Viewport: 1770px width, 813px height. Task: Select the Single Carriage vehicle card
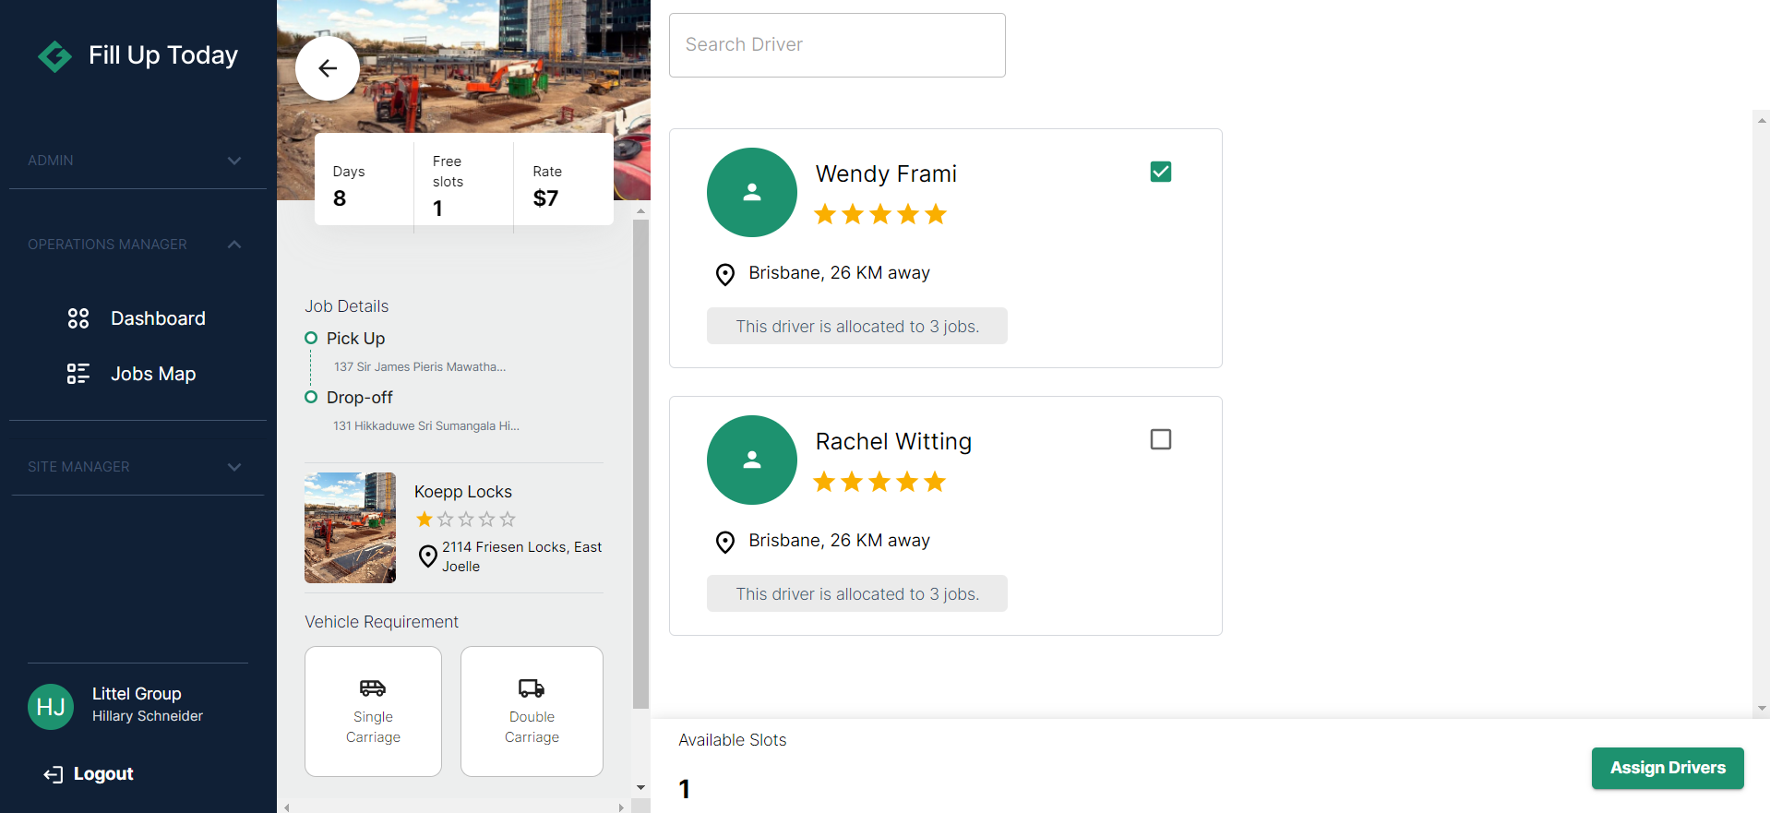pyautogui.click(x=373, y=711)
